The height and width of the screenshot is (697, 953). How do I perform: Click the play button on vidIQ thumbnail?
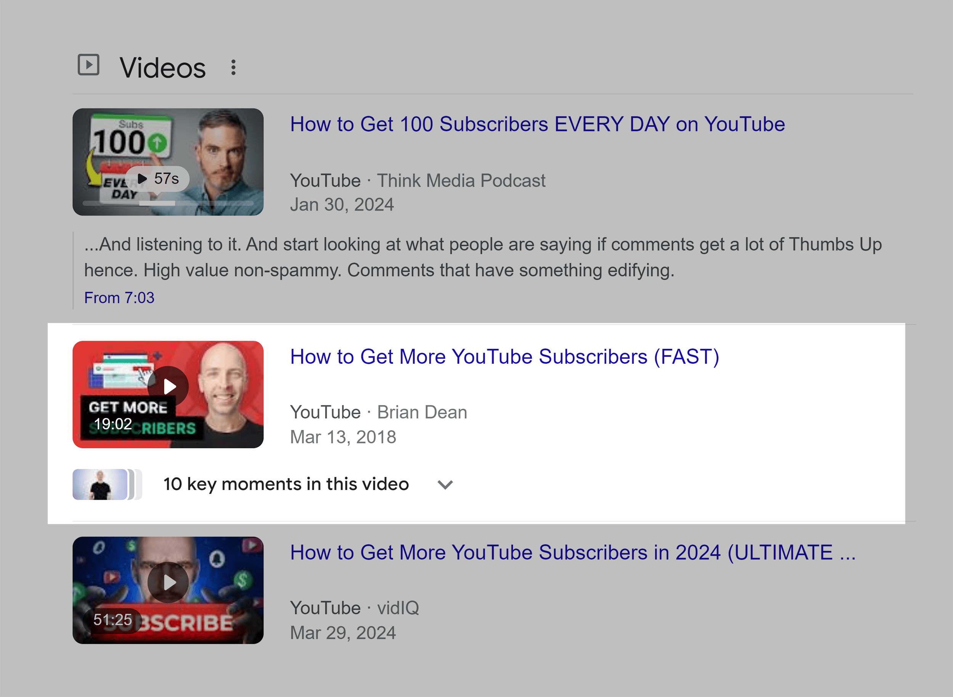[x=168, y=582]
